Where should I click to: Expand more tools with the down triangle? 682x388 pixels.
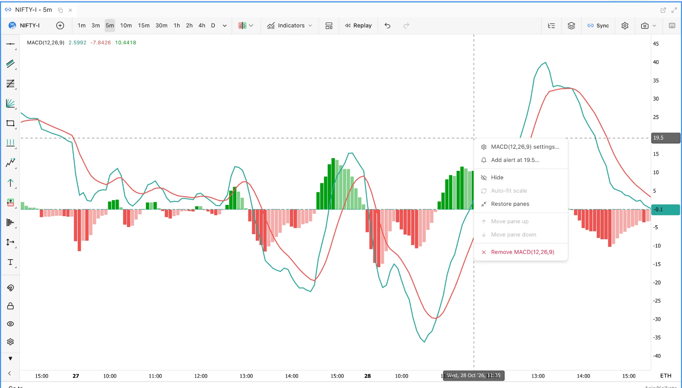(x=11, y=358)
